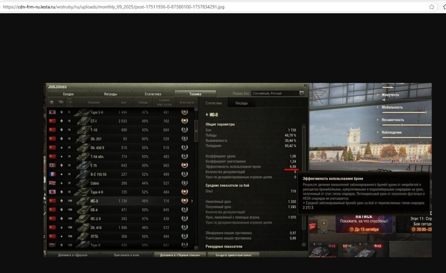
Task: Bookmark this page with the star icon
Action: (x=431, y=7)
